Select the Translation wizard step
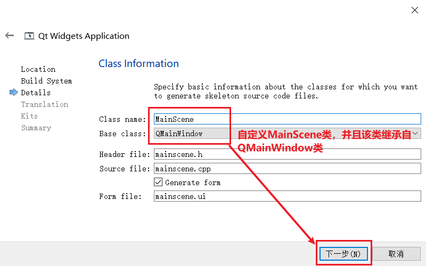Image resolution: width=426 pixels, height=266 pixels. click(x=45, y=104)
